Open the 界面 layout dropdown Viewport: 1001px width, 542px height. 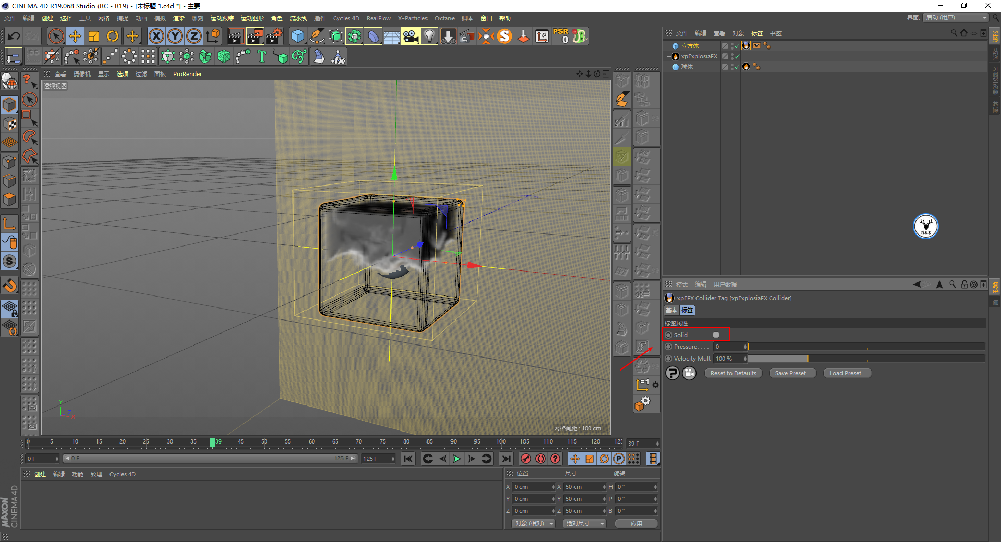tap(956, 18)
